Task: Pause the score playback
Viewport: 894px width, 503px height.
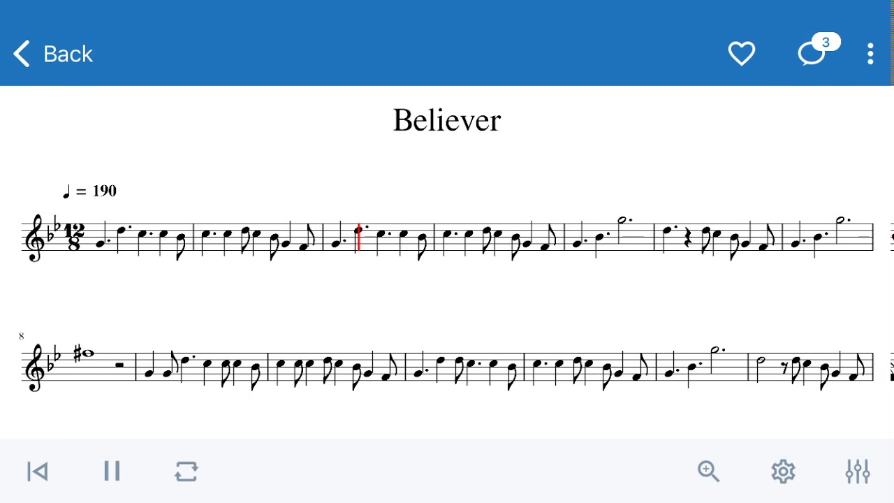Action: click(x=112, y=472)
